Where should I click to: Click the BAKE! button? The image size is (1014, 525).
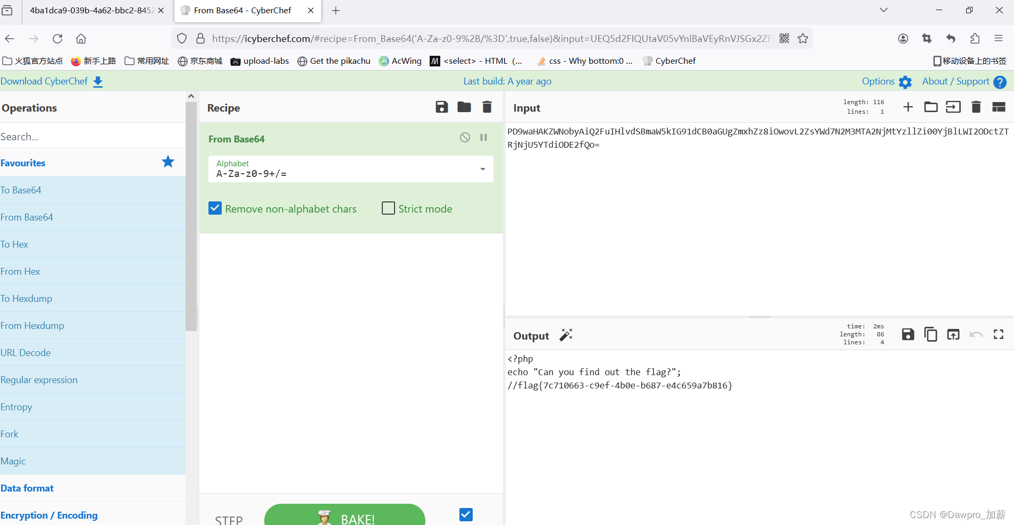[345, 515]
